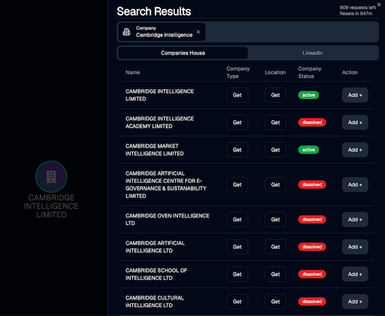Add Cambridge Intelligence Academy Limited
Image resolution: width=385 pixels, height=316 pixels.
pos(355,122)
